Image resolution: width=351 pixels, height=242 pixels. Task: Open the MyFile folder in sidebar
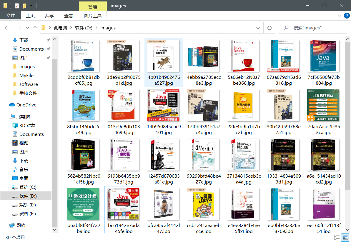23,75
